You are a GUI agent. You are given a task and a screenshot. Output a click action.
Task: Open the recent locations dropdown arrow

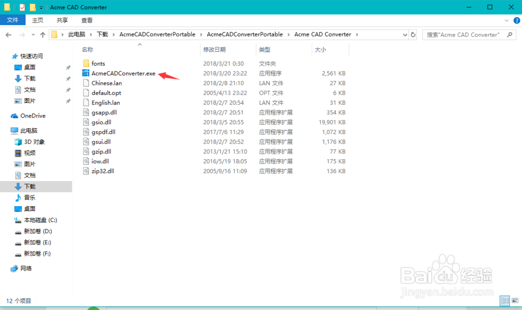(33, 34)
